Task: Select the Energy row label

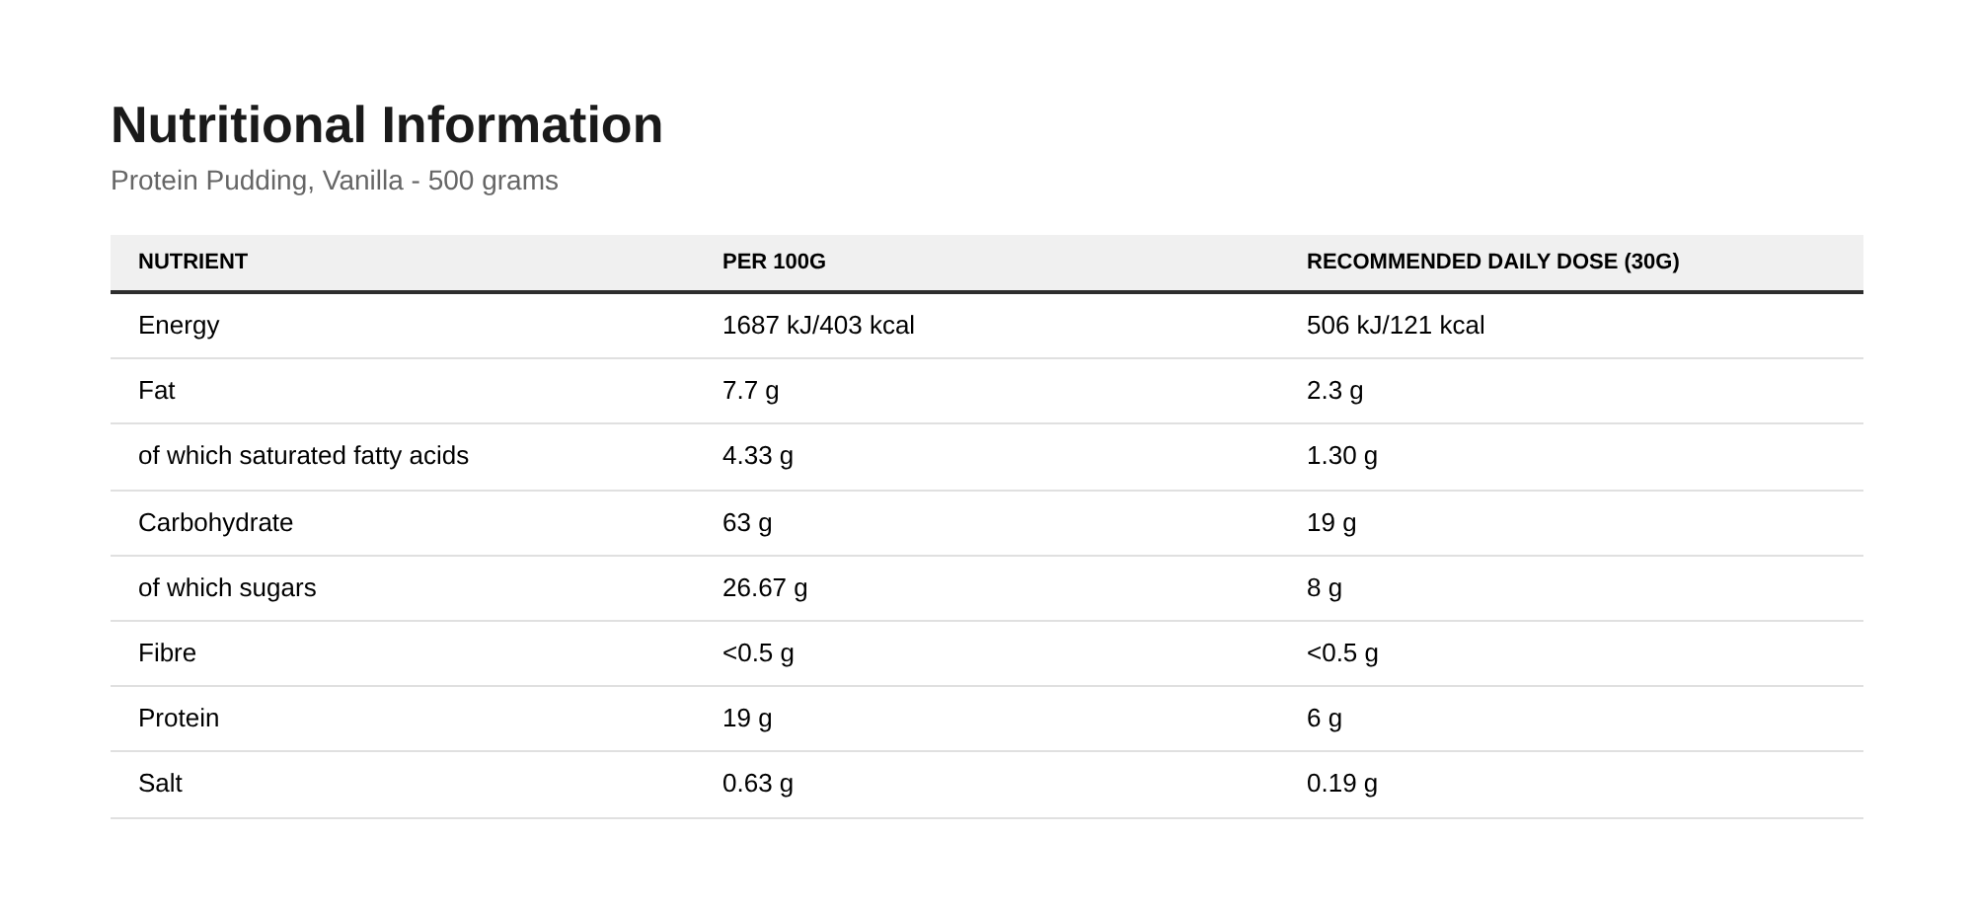Action: (x=179, y=326)
